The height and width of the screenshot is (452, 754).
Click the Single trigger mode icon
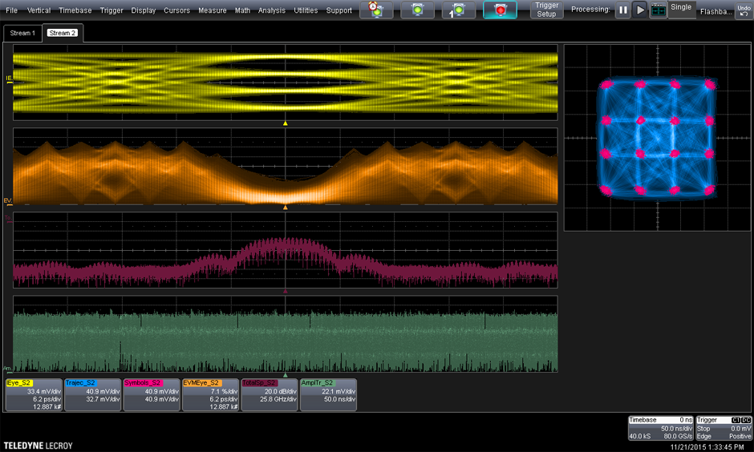click(x=458, y=10)
